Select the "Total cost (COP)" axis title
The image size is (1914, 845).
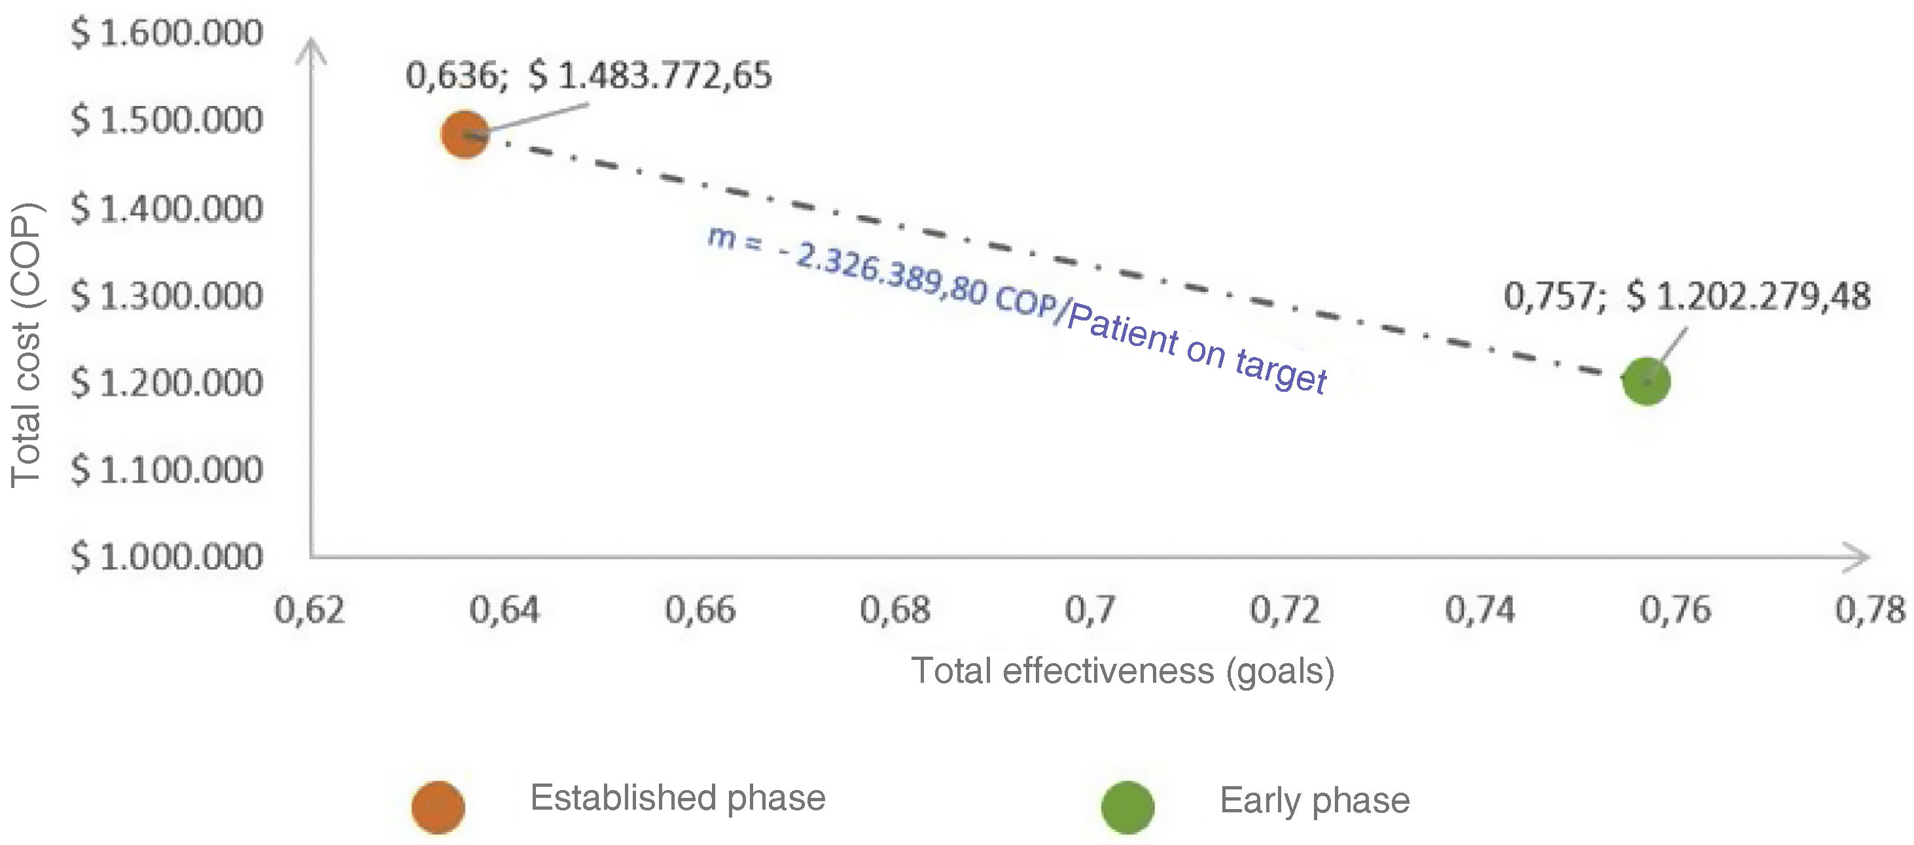[26, 345]
